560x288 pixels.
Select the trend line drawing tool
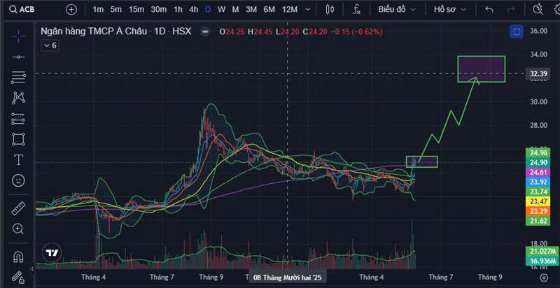pyautogui.click(x=18, y=57)
